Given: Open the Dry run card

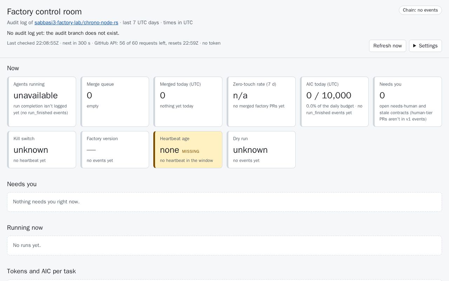Looking at the screenshot, I should click(x=261, y=150).
